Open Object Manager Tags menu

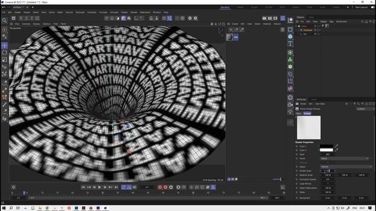tap(331, 22)
